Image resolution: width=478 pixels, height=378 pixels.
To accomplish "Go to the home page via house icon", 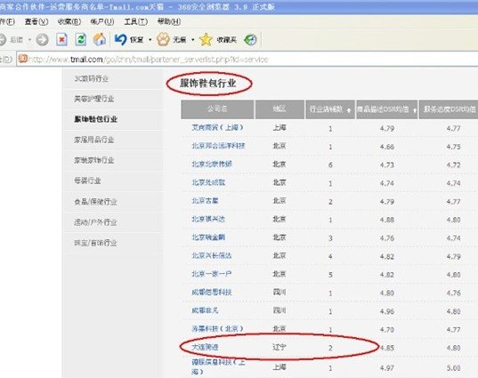I will [x=100, y=39].
